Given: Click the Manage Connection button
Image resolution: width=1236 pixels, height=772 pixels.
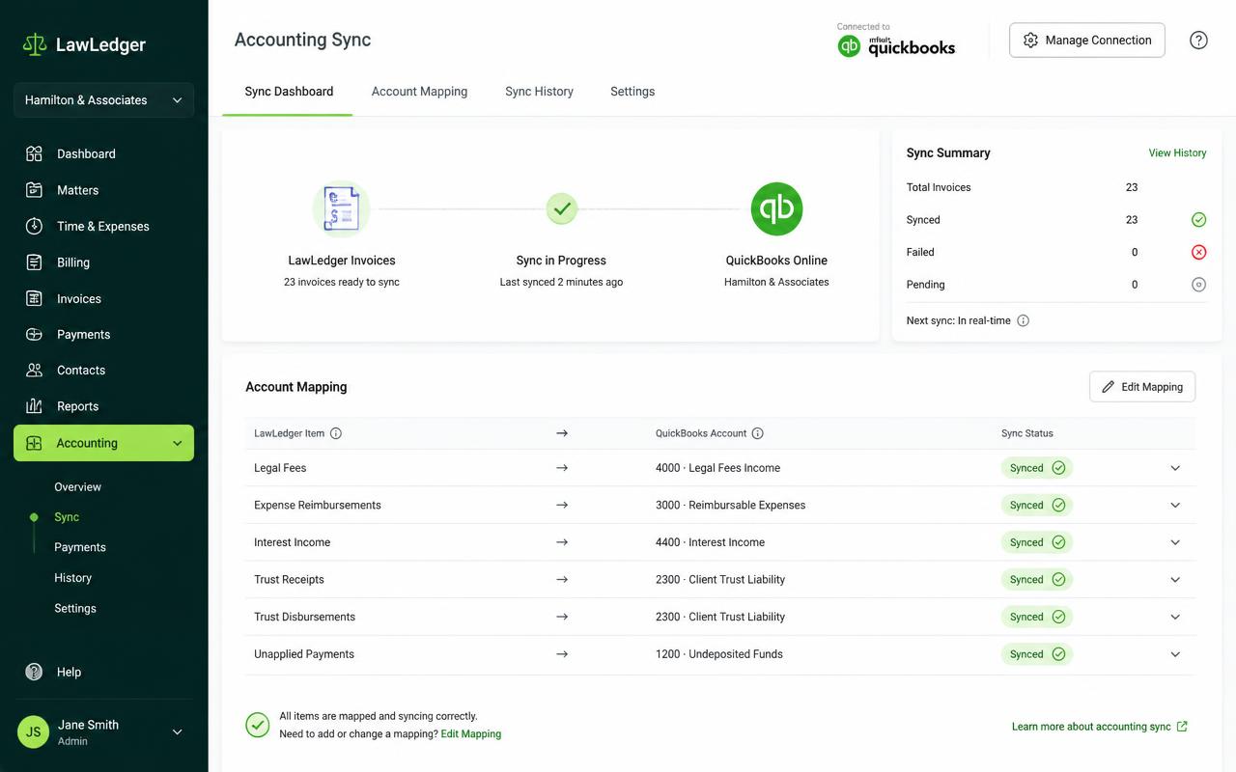Looking at the screenshot, I should (1087, 41).
